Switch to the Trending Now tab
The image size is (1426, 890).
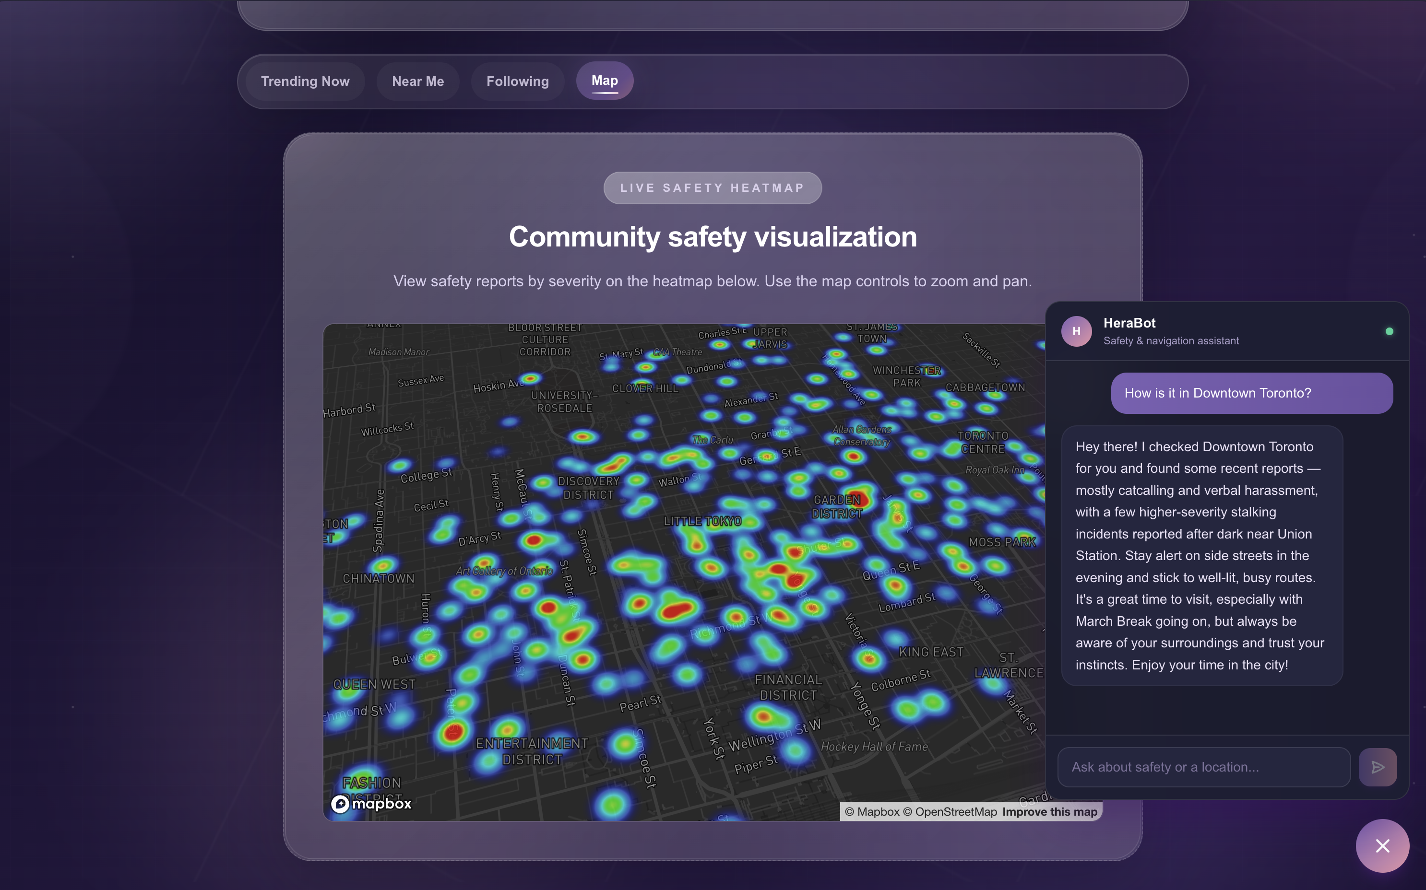click(305, 81)
